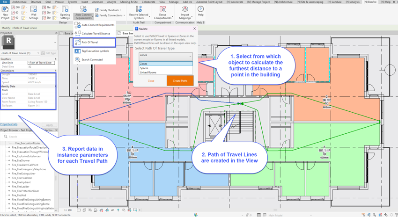Open the Family Shortcuts dropdown
This screenshot has height=217, width=398.
tap(108, 10)
